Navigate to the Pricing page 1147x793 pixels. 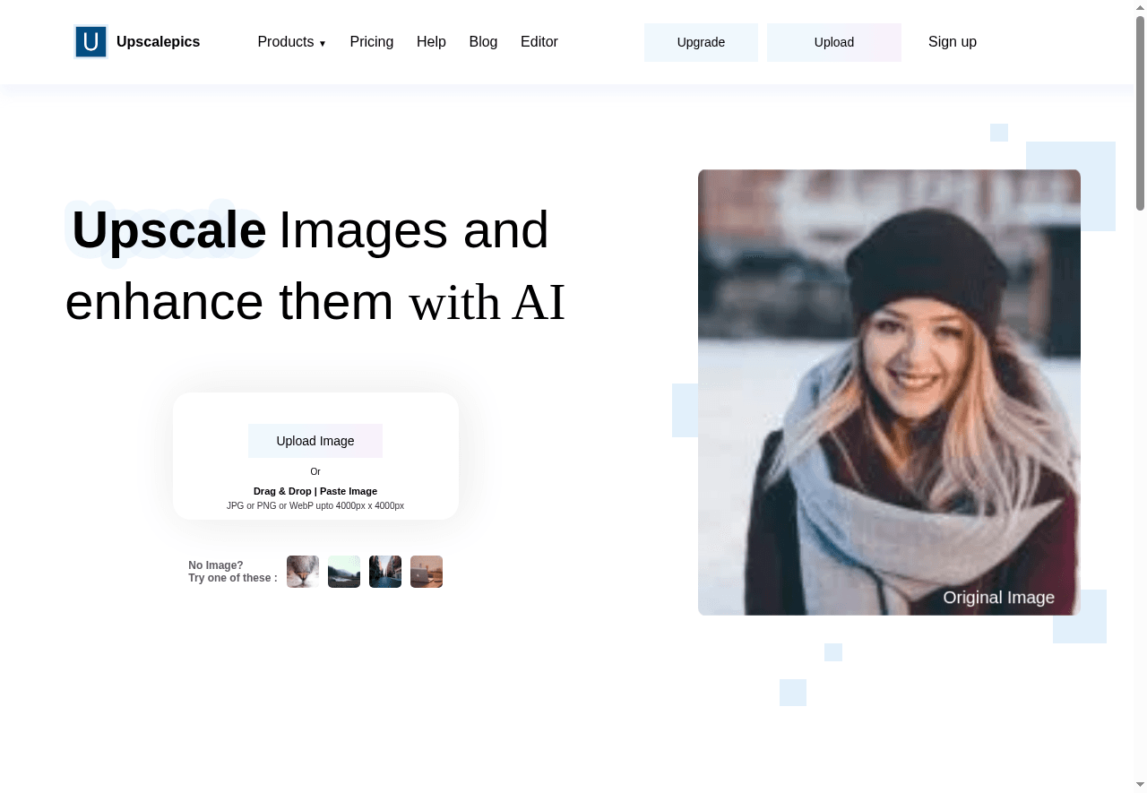[371, 42]
